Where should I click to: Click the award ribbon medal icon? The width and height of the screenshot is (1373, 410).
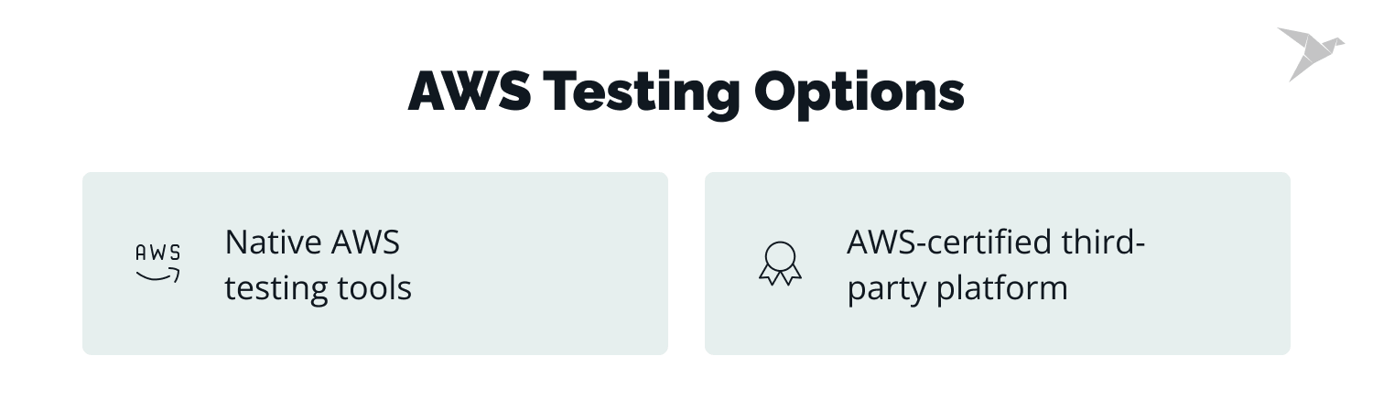pyautogui.click(x=780, y=264)
